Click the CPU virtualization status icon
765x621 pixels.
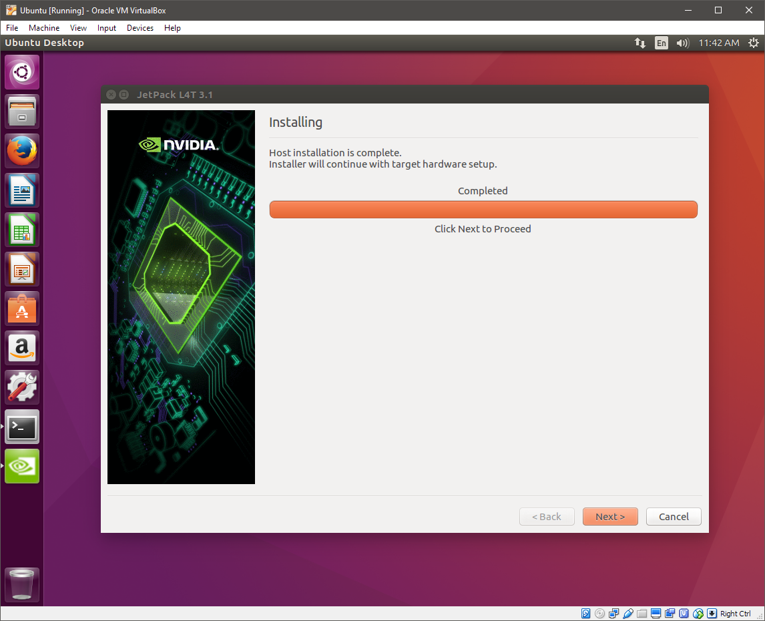pos(684,614)
